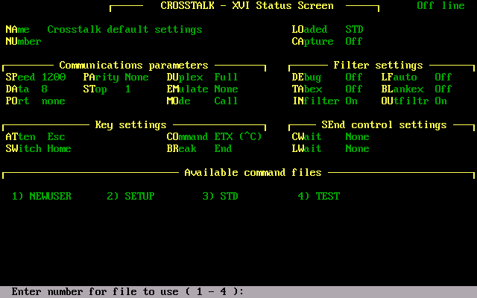Click the STD value beside LOaded

click(355, 30)
